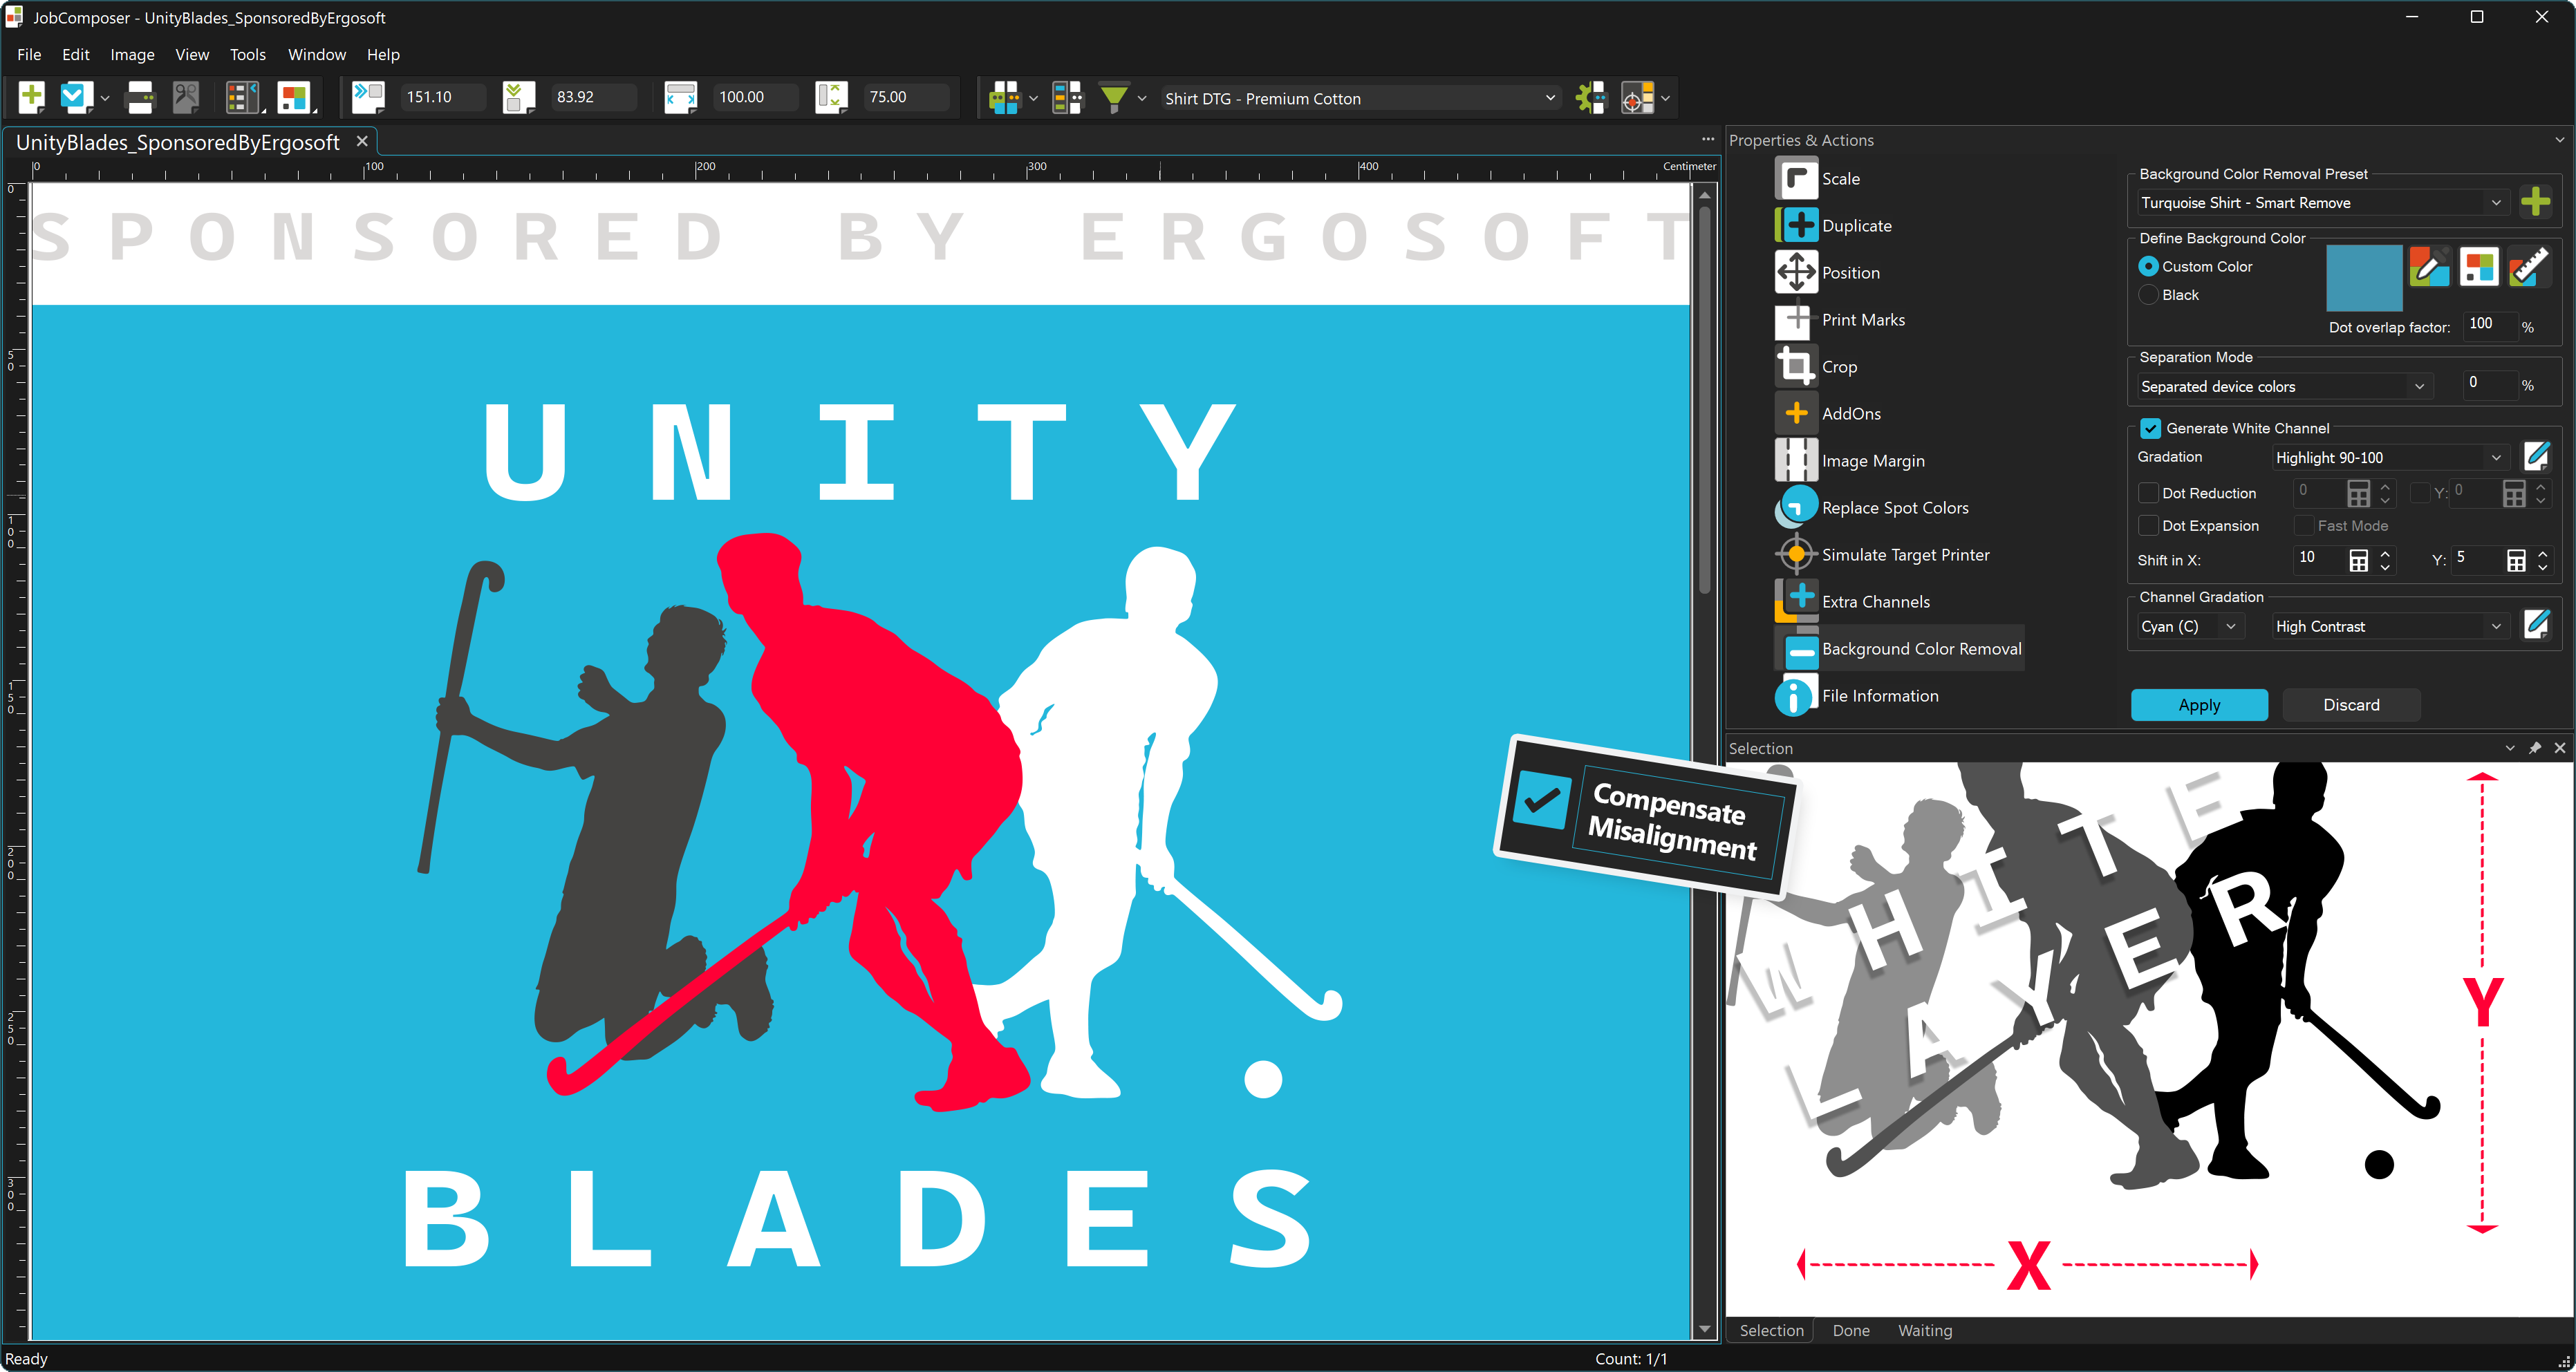This screenshot has width=2576, height=1372.
Task: Uncheck Generate White Channel checkbox
Action: click(x=2150, y=428)
